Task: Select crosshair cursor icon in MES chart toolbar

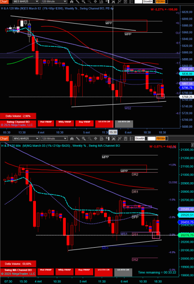Action: pos(95,2)
